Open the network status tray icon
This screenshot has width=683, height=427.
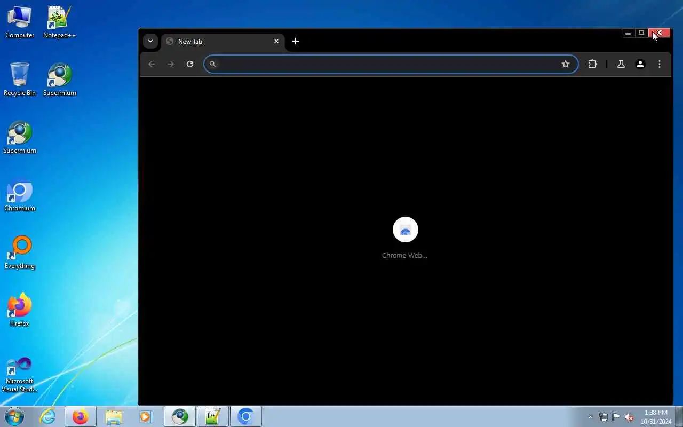(x=603, y=417)
